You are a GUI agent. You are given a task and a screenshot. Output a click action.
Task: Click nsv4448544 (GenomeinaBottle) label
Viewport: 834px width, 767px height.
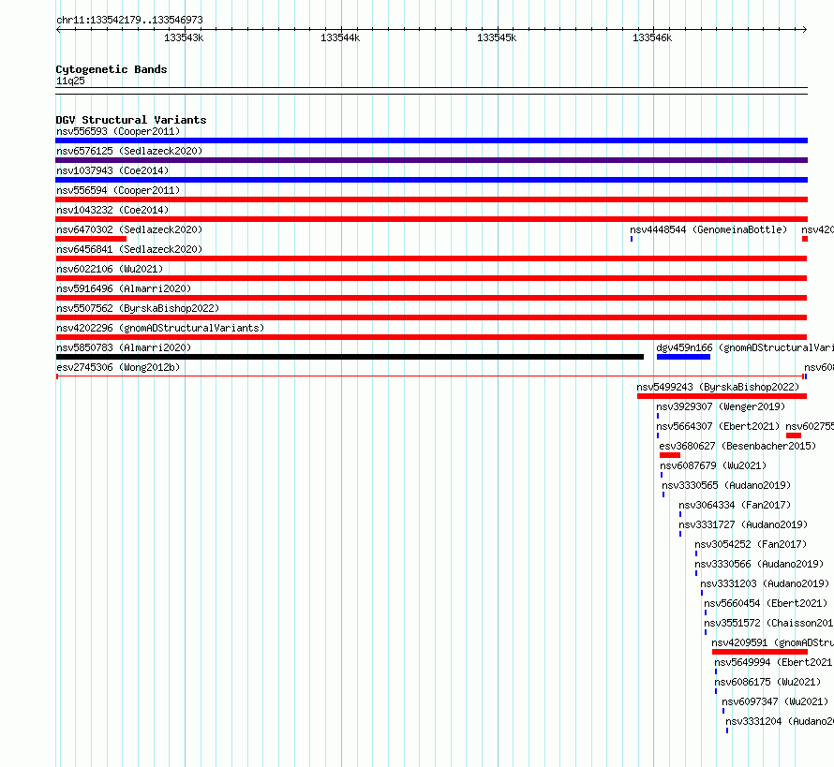point(708,229)
